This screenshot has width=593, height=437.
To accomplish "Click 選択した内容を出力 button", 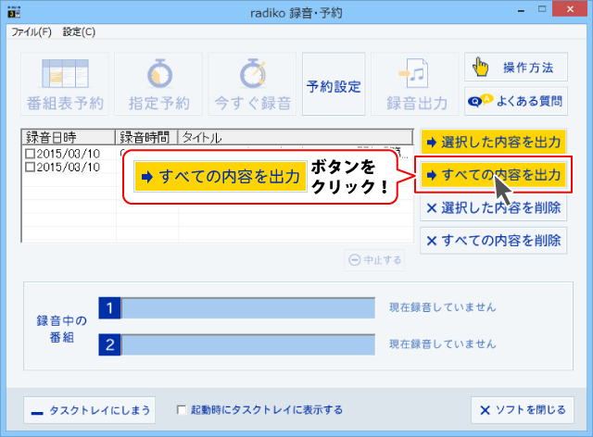I will [493, 142].
